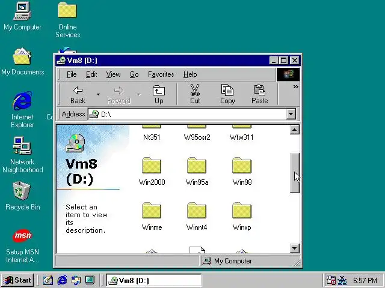Click the W95osr2 folder label
This screenshot has width=385, height=288.
click(197, 137)
